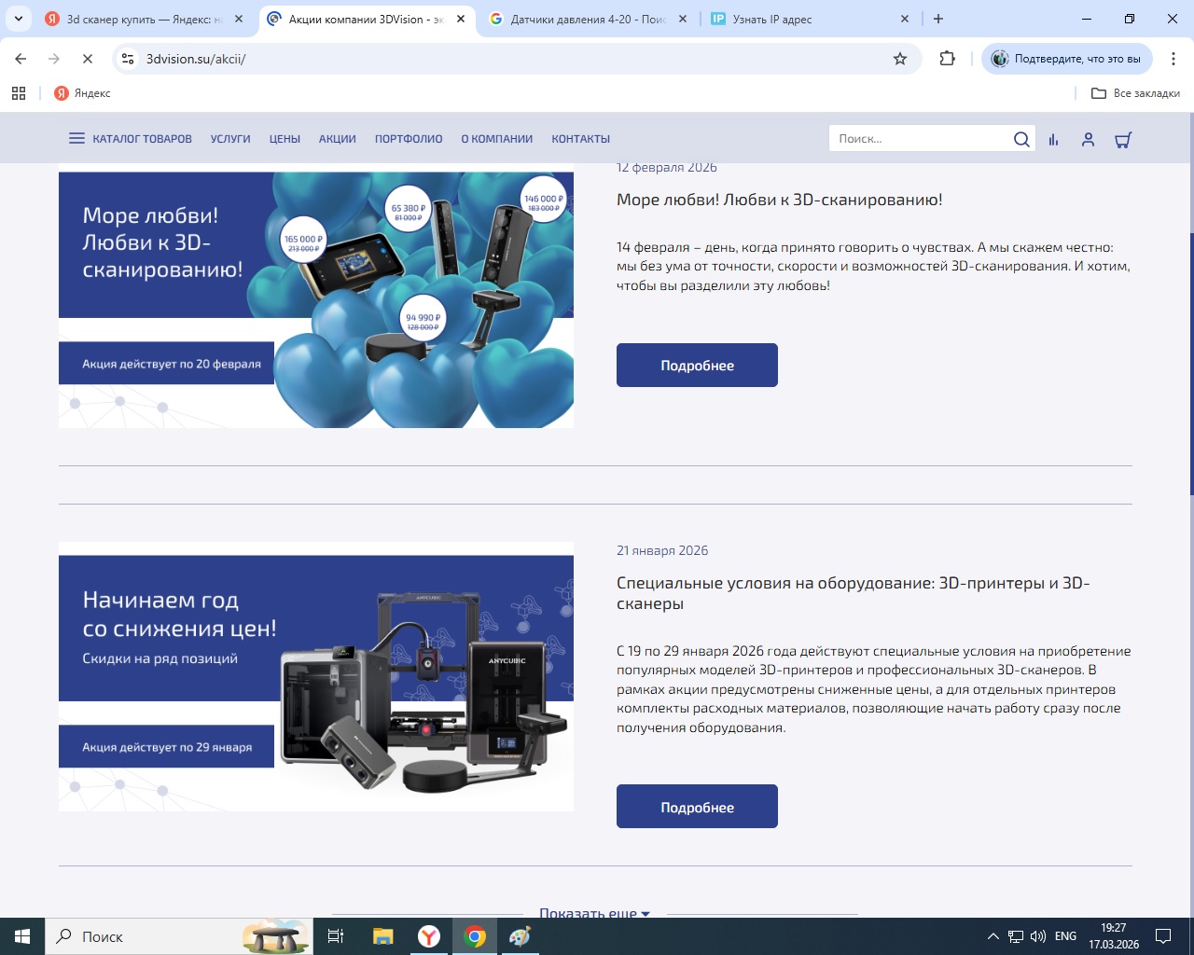The image size is (1194, 955).
Task: Open the shopping cart icon
Action: pyautogui.click(x=1123, y=140)
